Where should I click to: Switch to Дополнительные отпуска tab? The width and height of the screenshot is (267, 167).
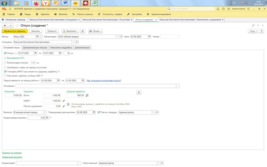pos(35,48)
